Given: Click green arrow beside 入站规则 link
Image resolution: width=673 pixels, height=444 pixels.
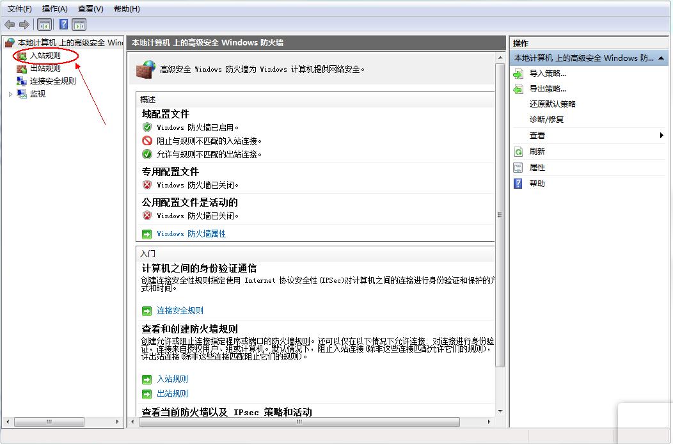Looking at the screenshot, I should (146, 379).
